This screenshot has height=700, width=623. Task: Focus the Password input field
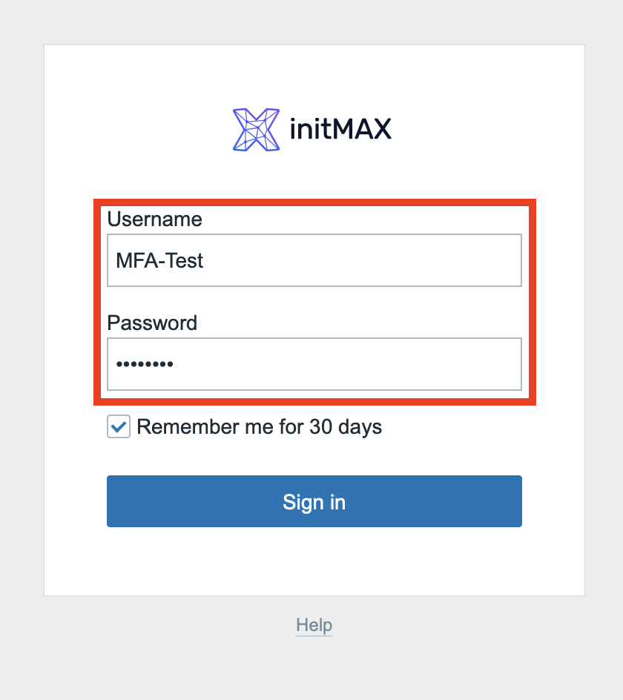point(314,364)
